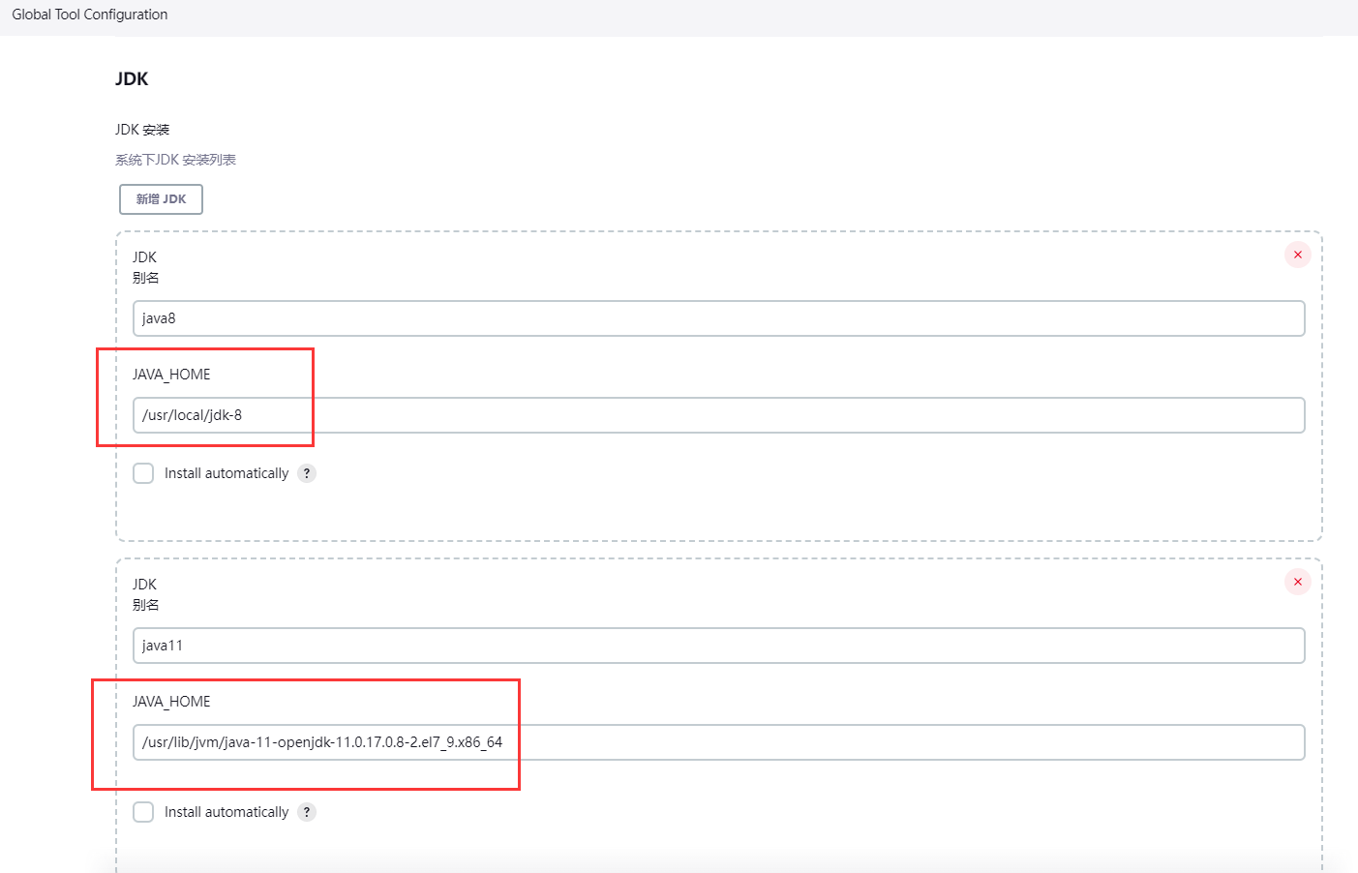Click the bold JDK section heading
Screen dimensions: 1358x873
[x=132, y=79]
